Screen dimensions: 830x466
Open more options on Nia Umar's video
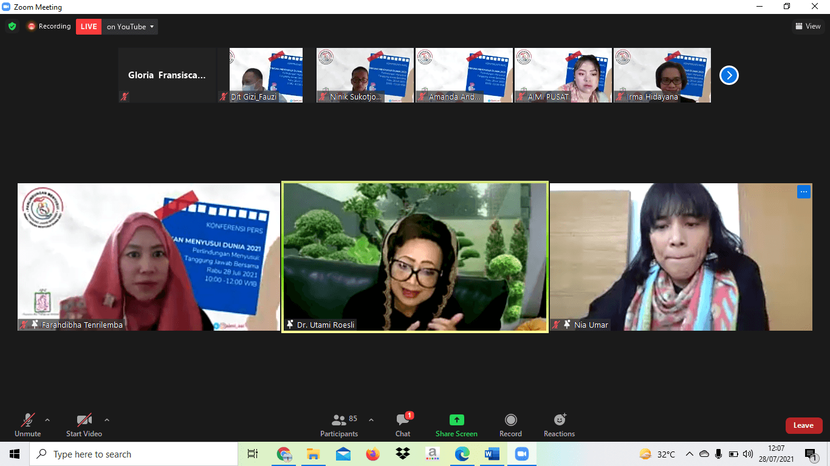tap(804, 192)
